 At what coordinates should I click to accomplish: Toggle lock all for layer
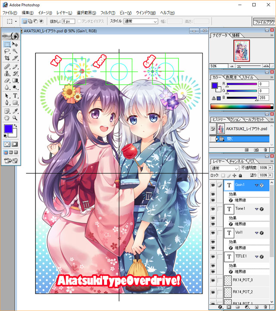point(240,176)
